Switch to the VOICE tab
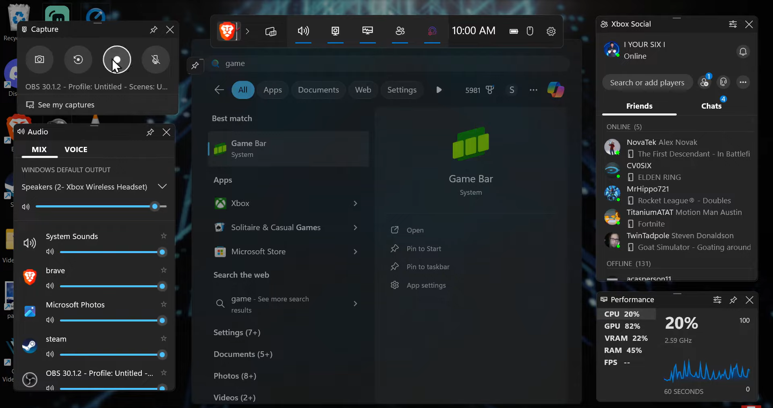 [x=76, y=150]
